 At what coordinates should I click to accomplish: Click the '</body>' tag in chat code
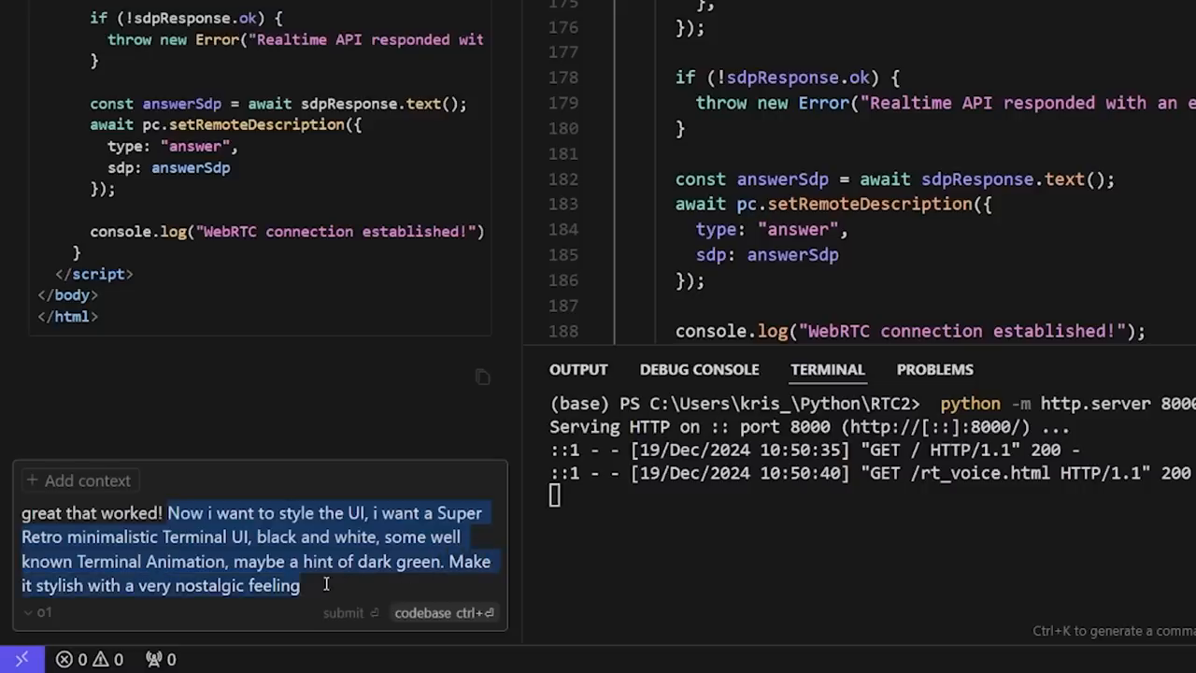pos(67,294)
